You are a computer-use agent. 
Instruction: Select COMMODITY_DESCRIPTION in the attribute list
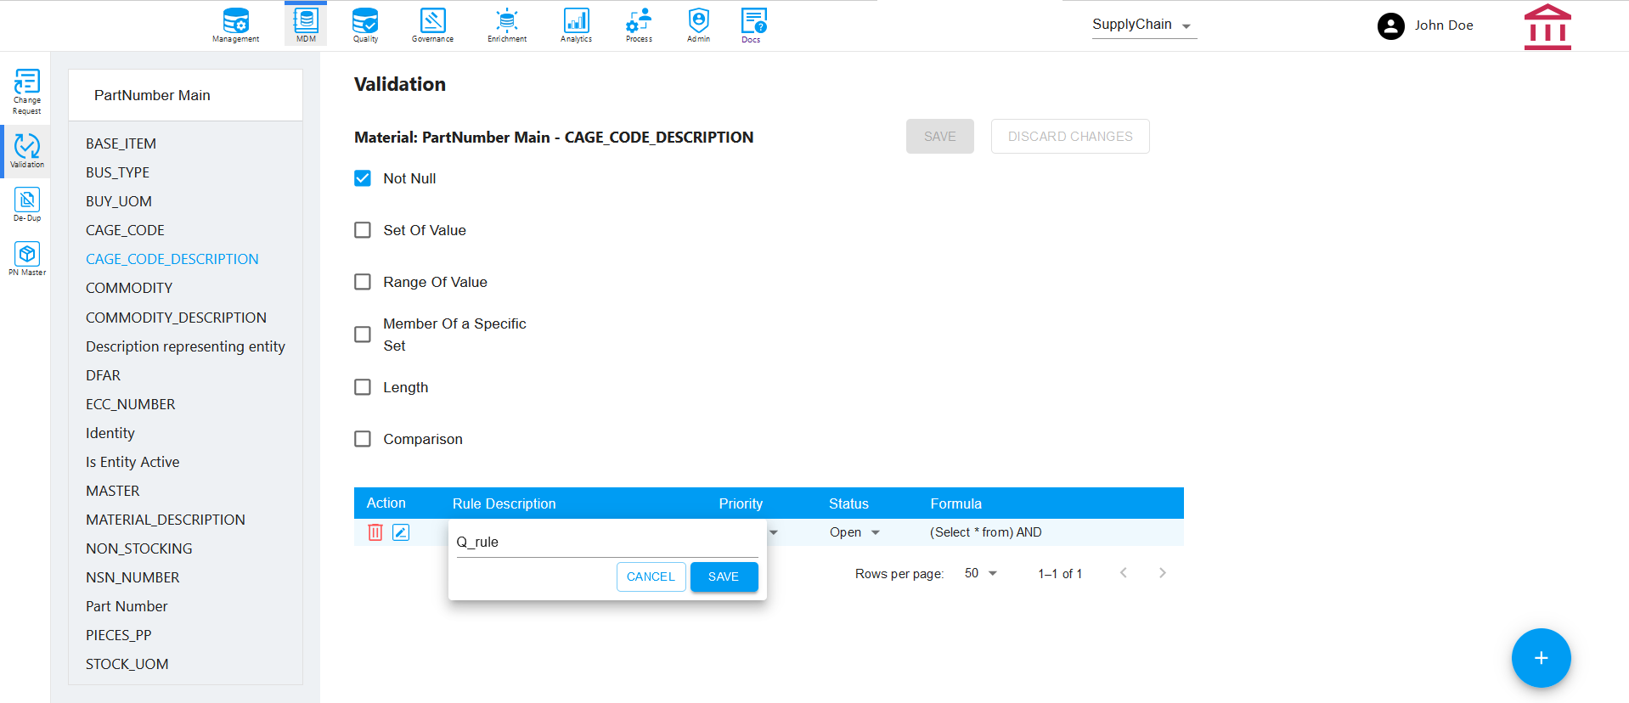[x=176, y=318]
